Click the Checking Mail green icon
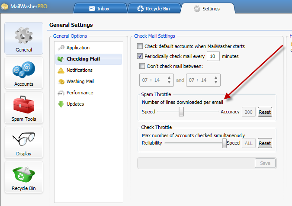Screen dimensions: 292x206 [x=61, y=59]
